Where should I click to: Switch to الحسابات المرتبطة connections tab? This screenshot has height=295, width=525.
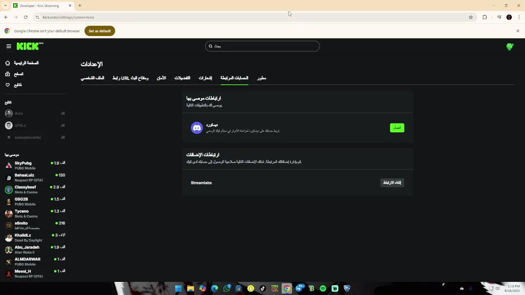pos(234,78)
